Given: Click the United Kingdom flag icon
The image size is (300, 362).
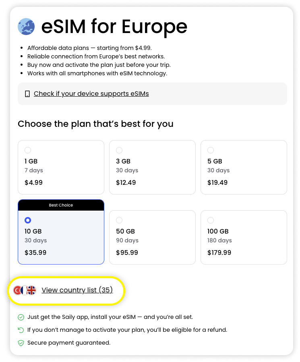Looking at the screenshot, I should pos(31,290).
